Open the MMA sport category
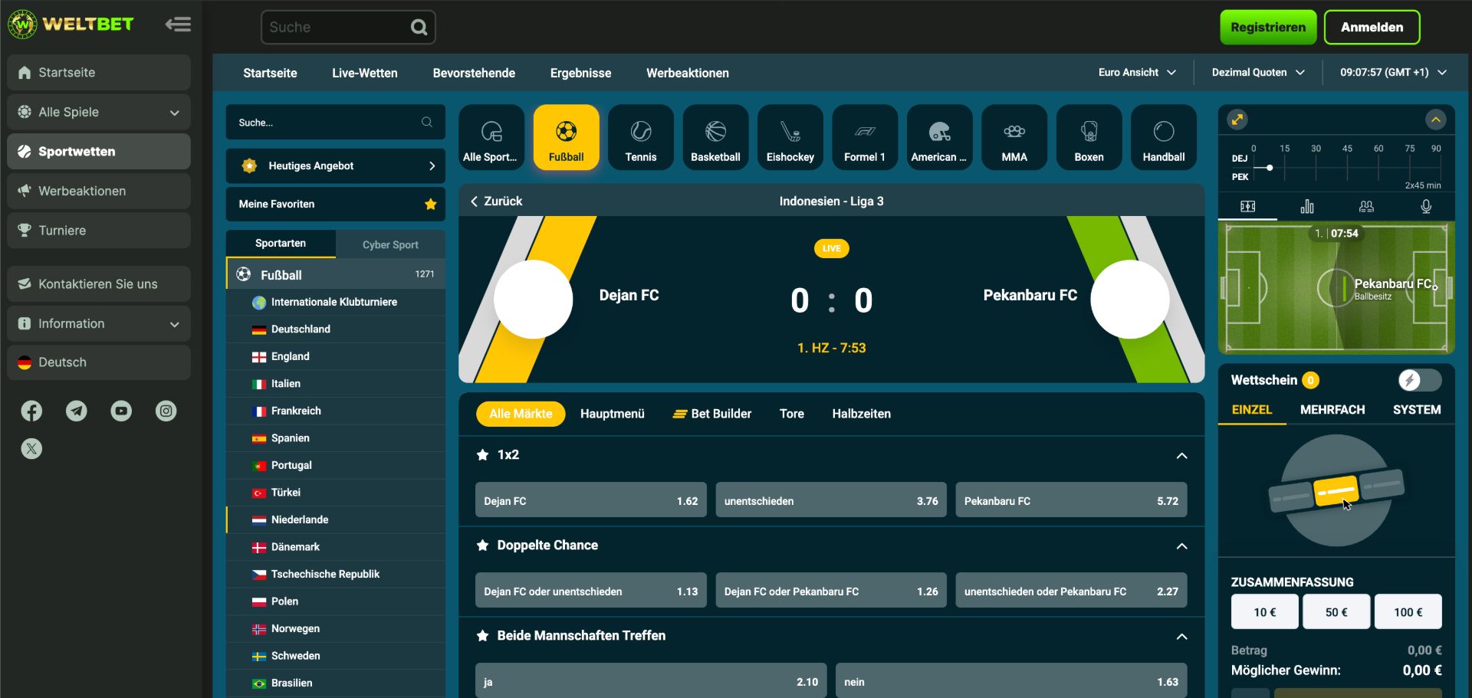The width and height of the screenshot is (1472, 698). tap(1014, 138)
